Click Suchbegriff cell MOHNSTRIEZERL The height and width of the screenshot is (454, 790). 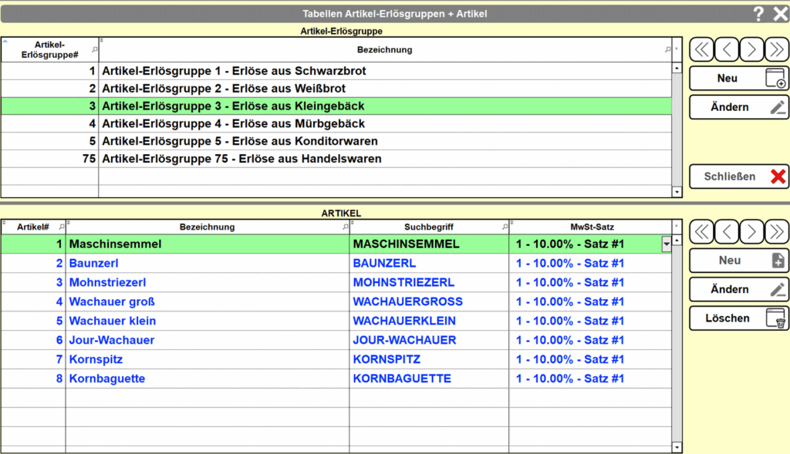[429, 282]
